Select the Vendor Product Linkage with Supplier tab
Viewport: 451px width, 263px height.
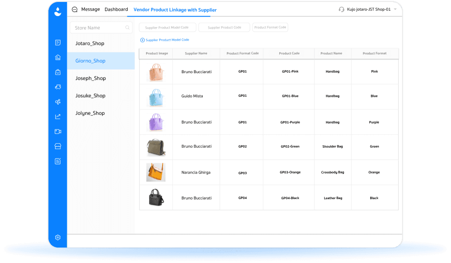pos(175,10)
